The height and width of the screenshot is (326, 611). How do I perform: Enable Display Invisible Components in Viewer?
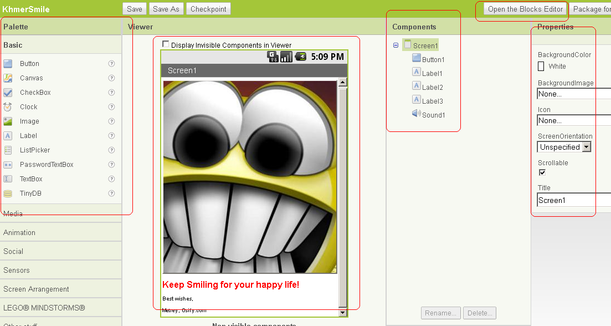166,44
